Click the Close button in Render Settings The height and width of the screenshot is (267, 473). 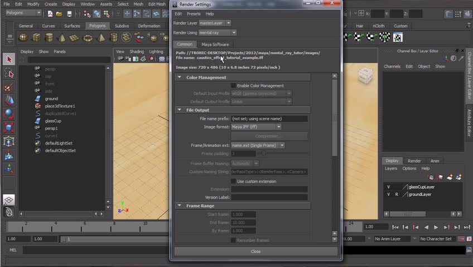255,251
